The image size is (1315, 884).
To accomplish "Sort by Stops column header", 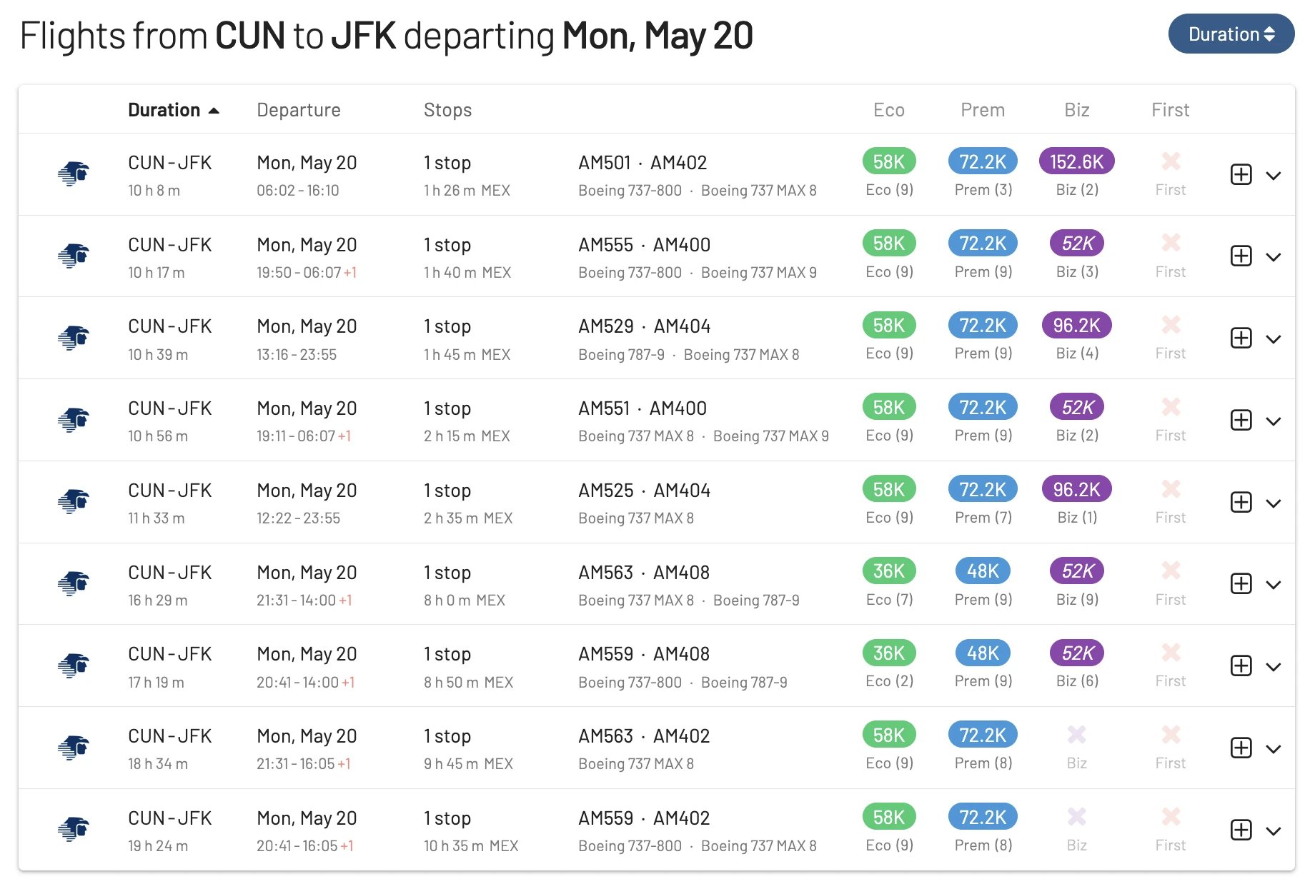I will tap(447, 110).
